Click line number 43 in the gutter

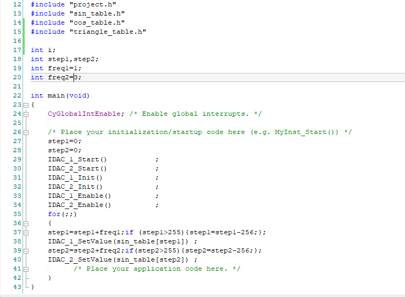pos(17,287)
